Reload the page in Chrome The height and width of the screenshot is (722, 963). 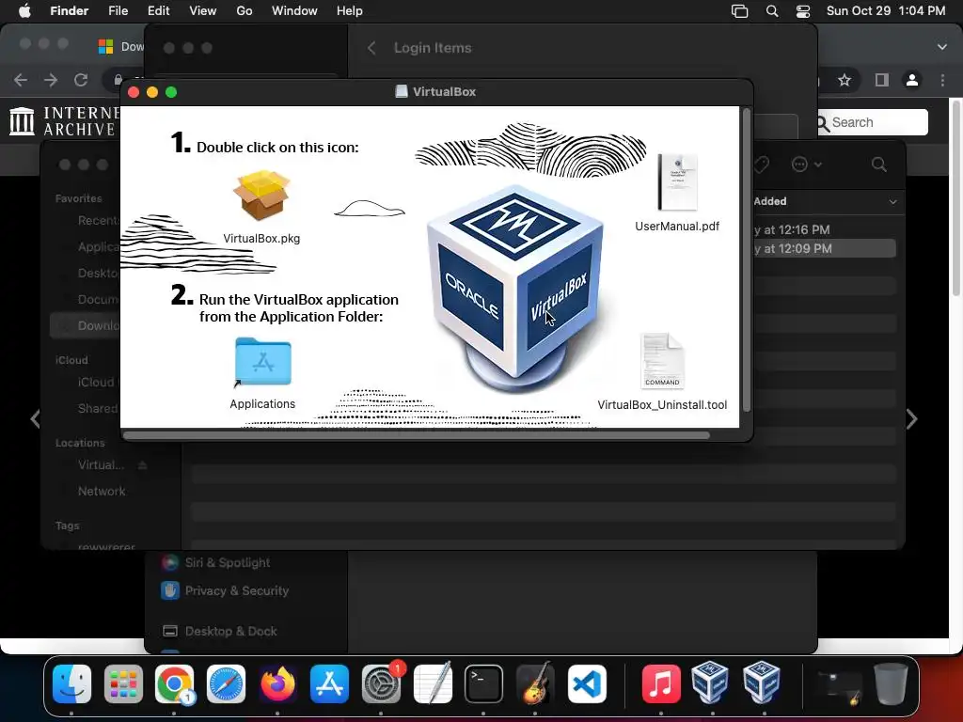coord(81,80)
